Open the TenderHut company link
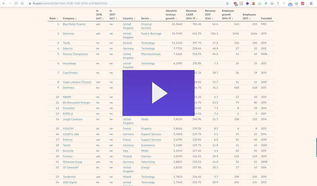The height and width of the screenshot is (186, 317). [69, 177]
